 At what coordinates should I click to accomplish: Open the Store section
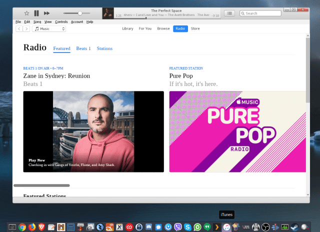[195, 29]
